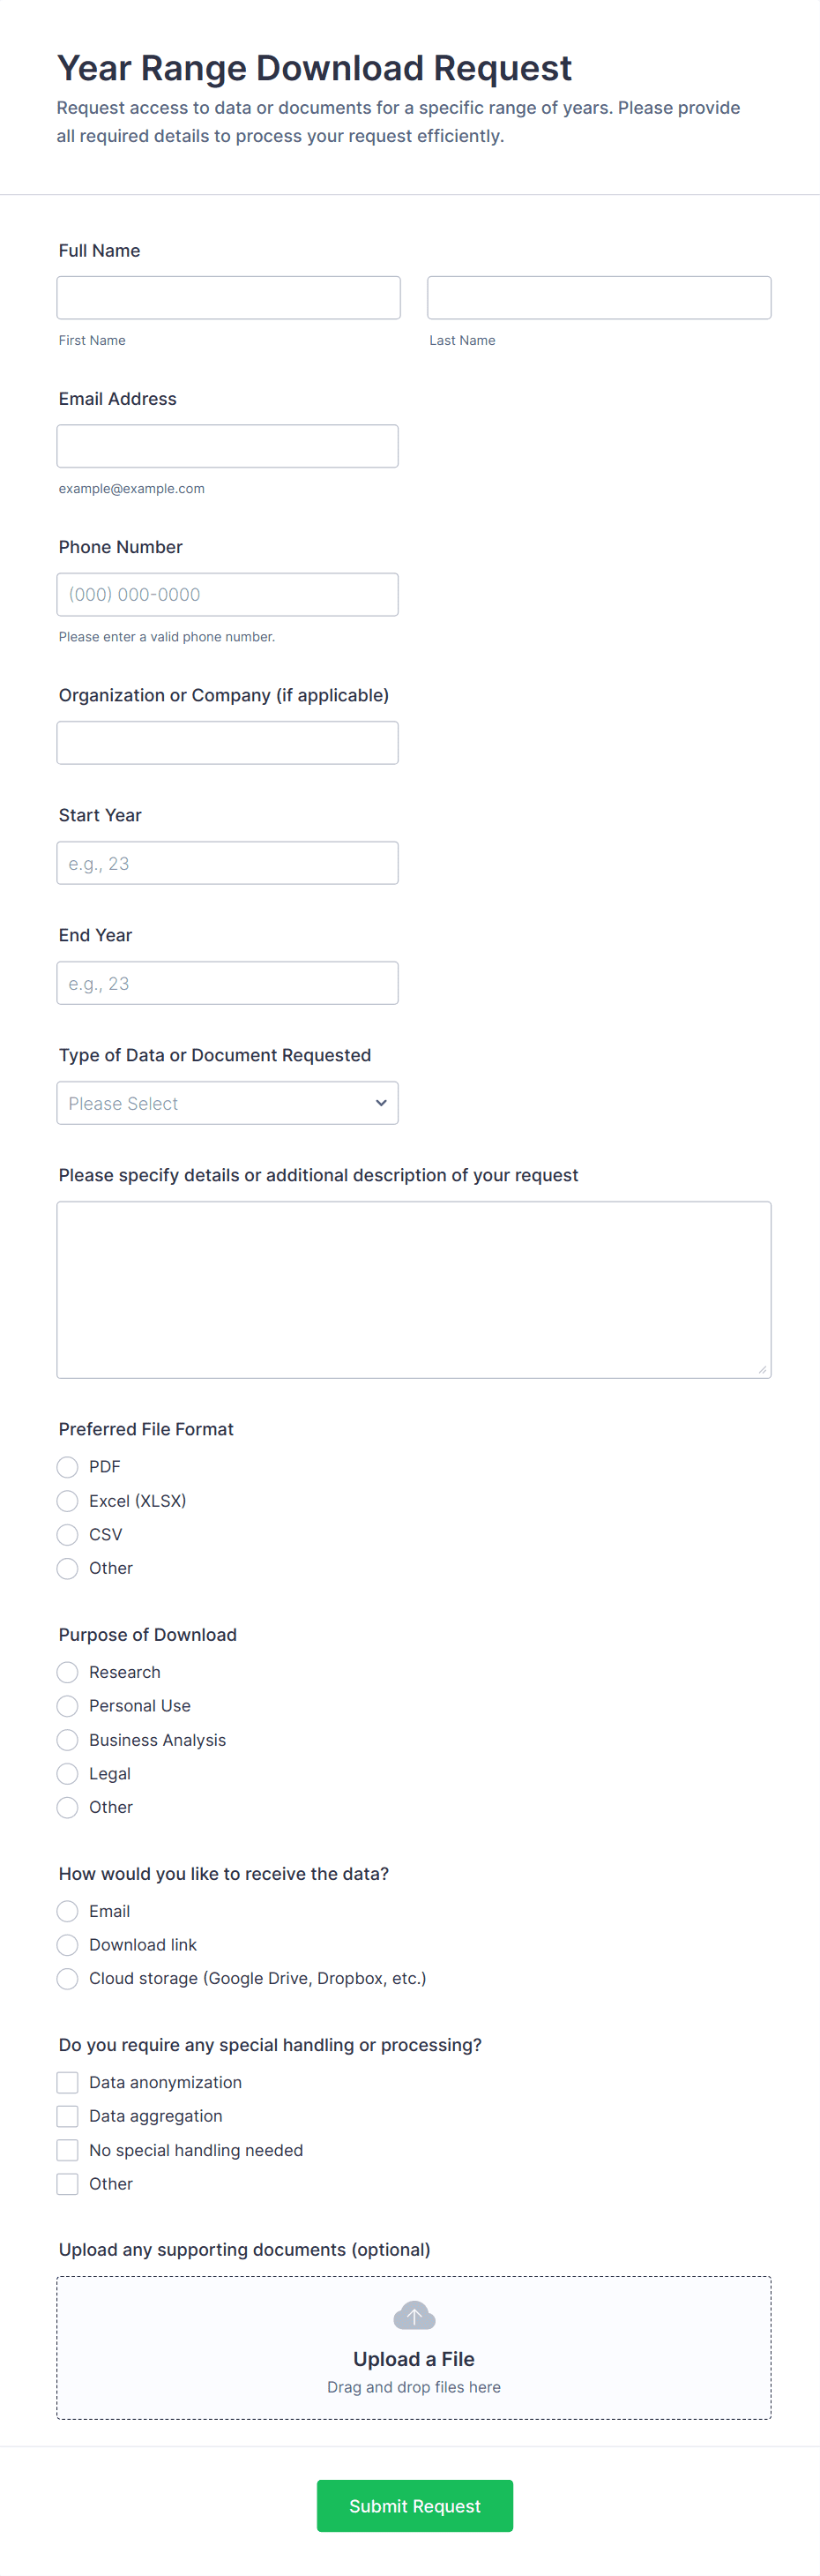This screenshot has width=820, height=2576.
Task: Click the Start Year input box
Action: [227, 863]
